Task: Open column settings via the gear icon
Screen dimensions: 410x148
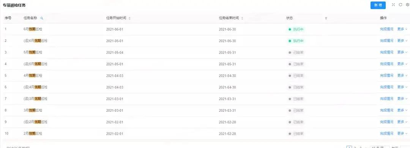Action: 407,5
